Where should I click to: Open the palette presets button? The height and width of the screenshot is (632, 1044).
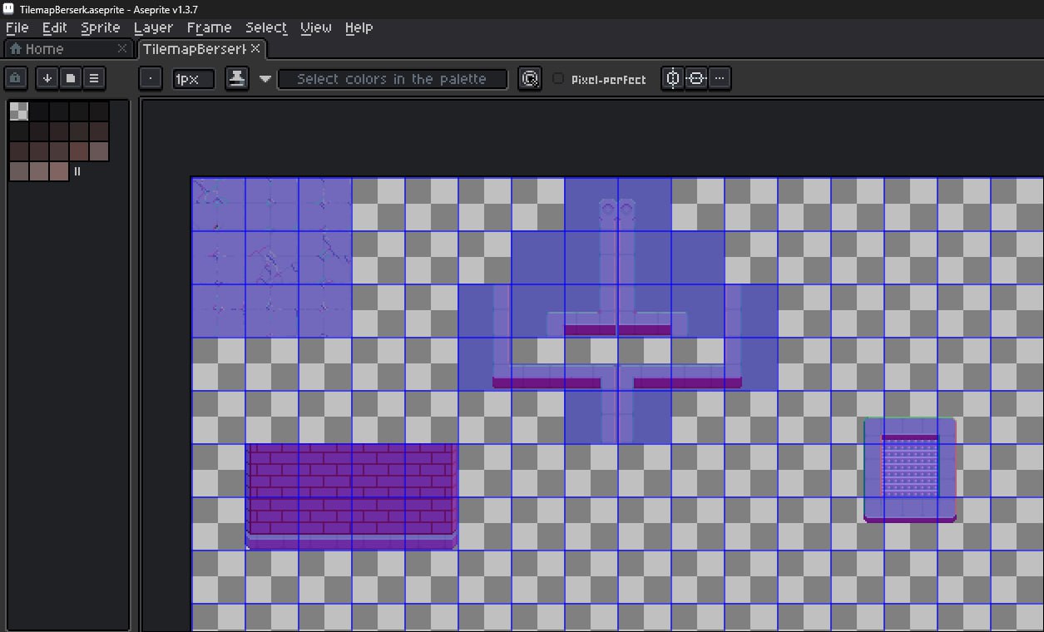[x=71, y=78]
